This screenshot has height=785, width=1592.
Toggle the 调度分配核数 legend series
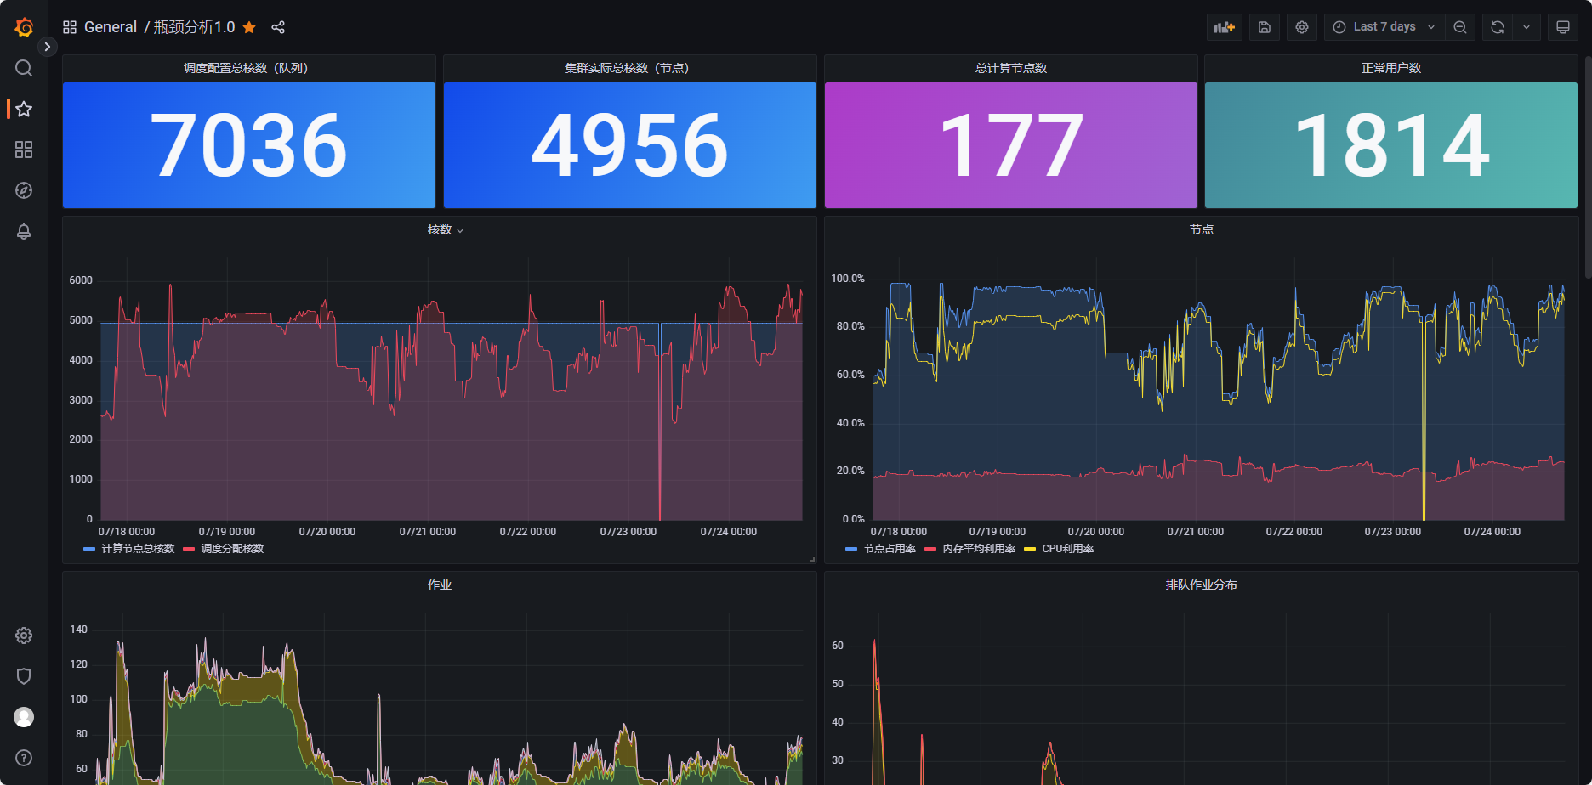click(232, 549)
